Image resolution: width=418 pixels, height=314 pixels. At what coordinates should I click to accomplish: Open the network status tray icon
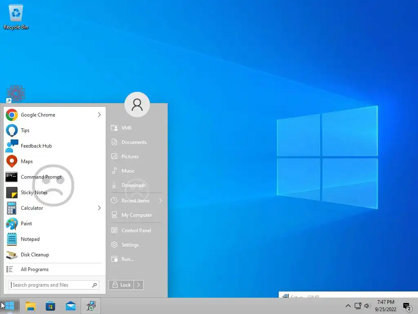[x=358, y=306]
